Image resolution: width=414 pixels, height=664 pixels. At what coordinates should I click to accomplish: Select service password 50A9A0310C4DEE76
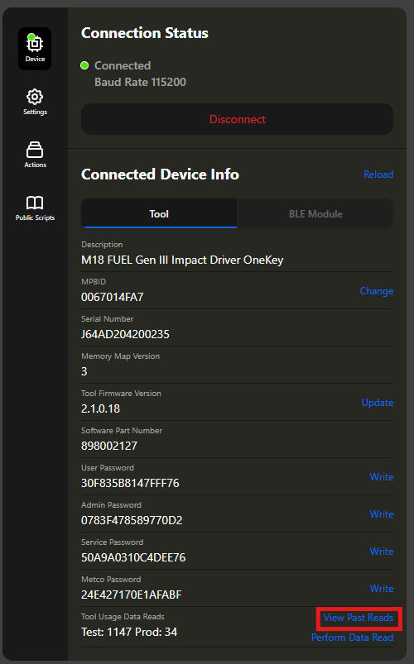click(133, 557)
